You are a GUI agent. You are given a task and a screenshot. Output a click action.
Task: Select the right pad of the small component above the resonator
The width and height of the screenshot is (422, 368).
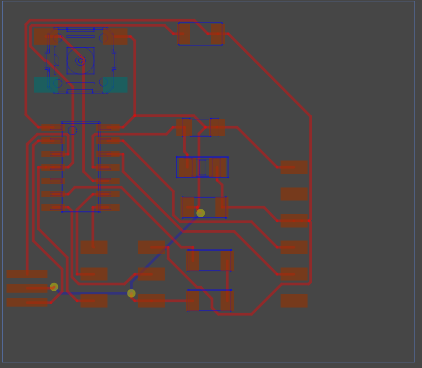[217, 127]
